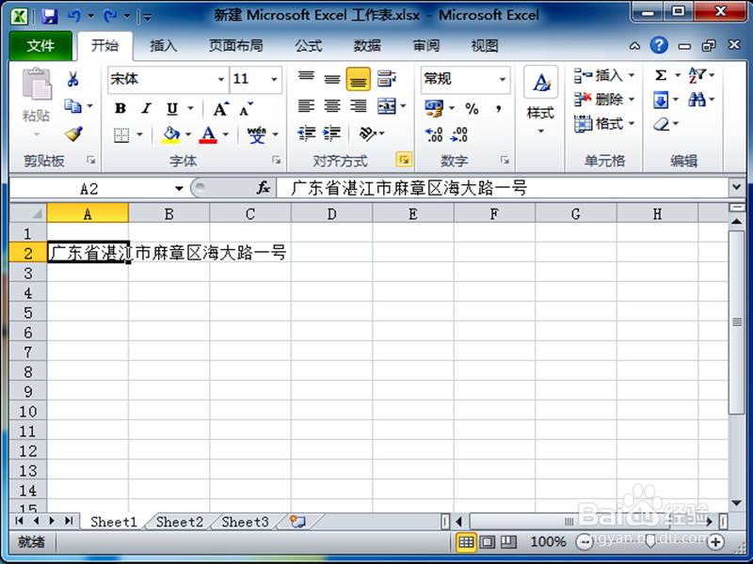Open the font name 宋体 dropdown
The height and width of the screenshot is (564, 753).
pos(220,79)
